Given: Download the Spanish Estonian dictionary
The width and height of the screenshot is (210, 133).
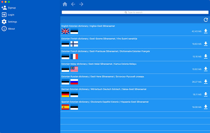Looking at the screenshot, I should point(206,107).
